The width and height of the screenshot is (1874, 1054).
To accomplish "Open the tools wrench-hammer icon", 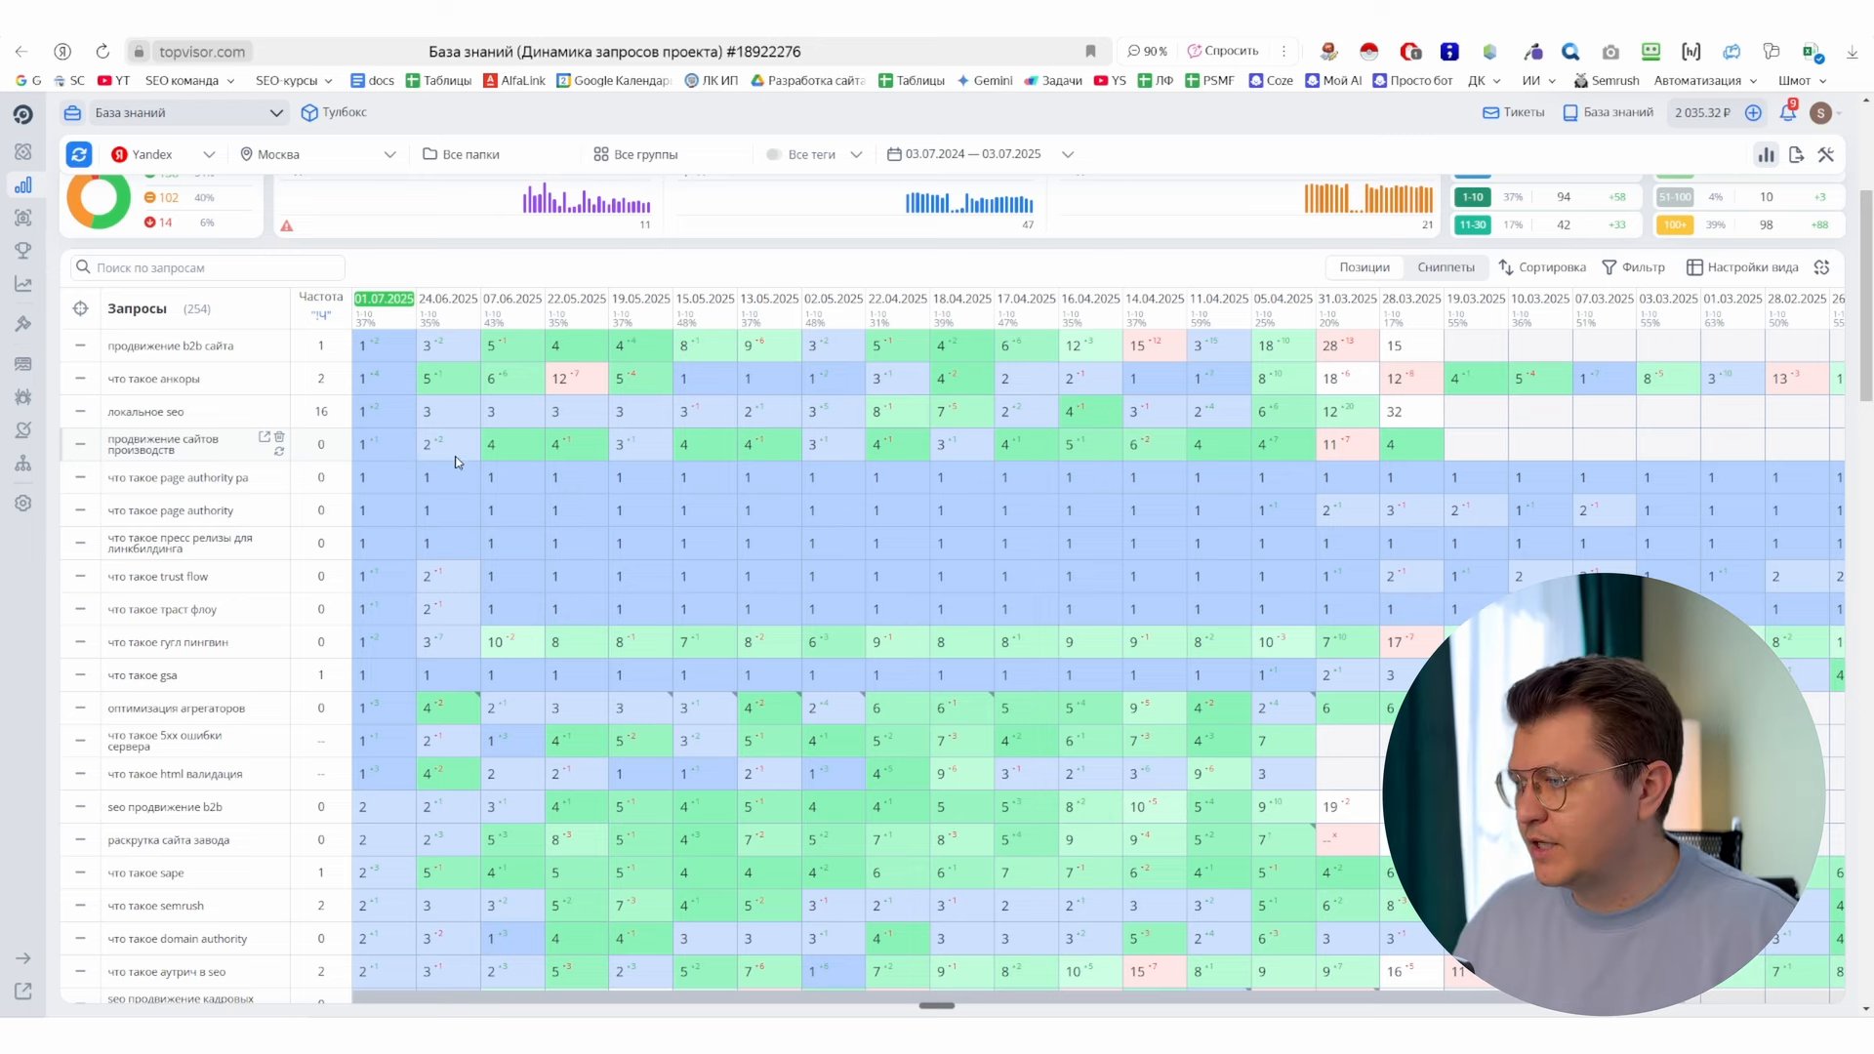I will click(x=1826, y=154).
